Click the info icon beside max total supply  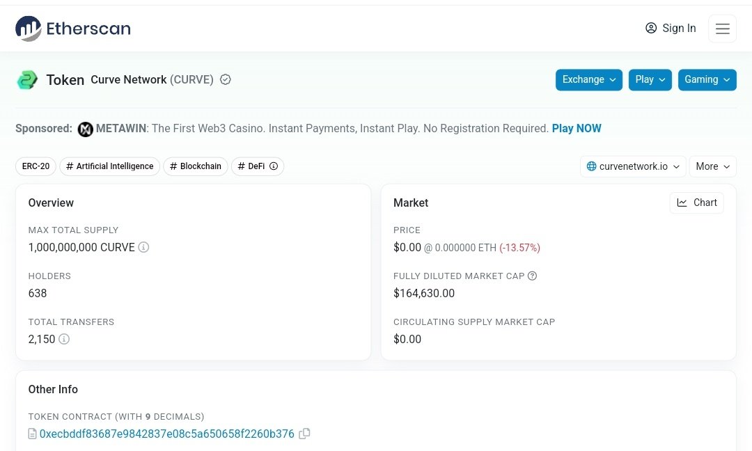[x=143, y=247]
